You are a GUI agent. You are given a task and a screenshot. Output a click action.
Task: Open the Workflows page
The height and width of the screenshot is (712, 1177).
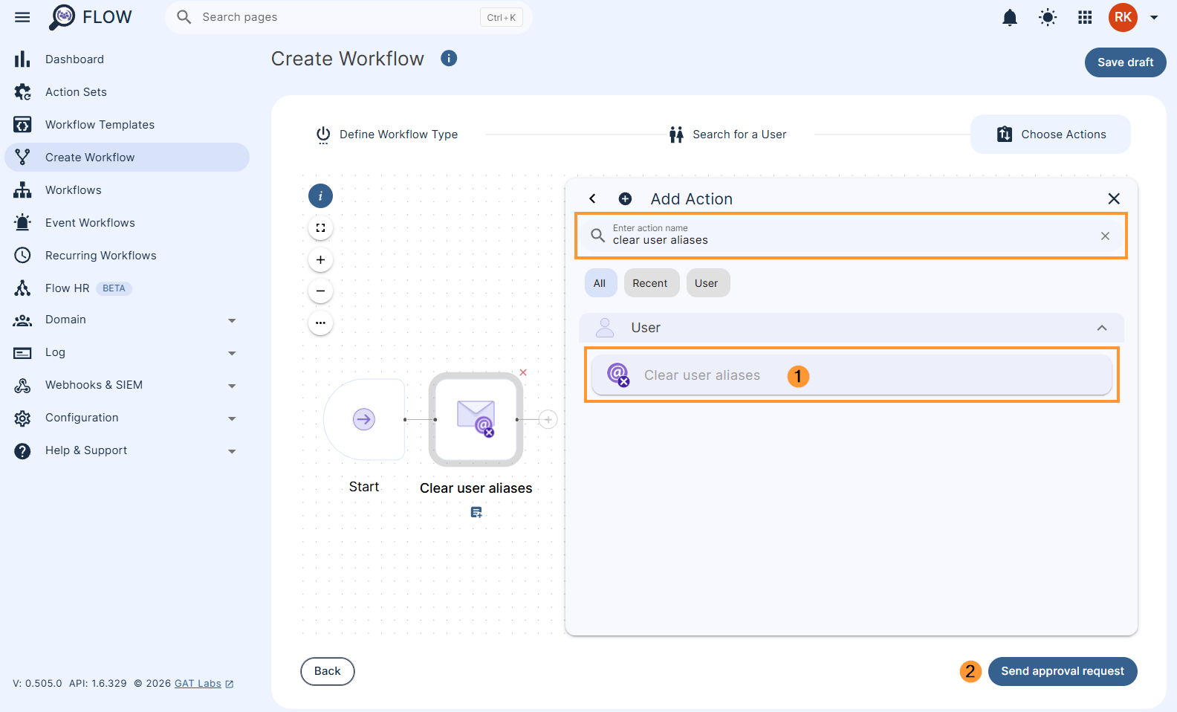[127, 190]
